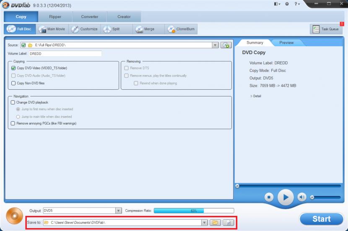Image resolution: width=348 pixels, height=231 pixels.
Task: Enable Copy Non-DVD files
Action: tap(13, 83)
